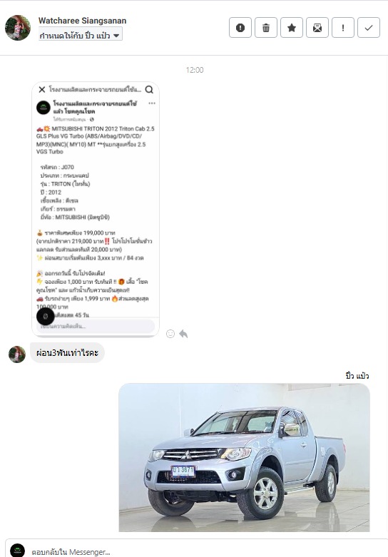Click the sender name ปิ๋ว แป๋ว above photo
Image resolution: width=388 pixels, height=557 pixels.
tap(357, 376)
